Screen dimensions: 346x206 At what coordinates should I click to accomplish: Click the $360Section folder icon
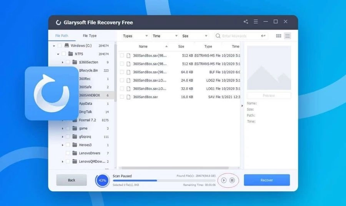pos(75,62)
